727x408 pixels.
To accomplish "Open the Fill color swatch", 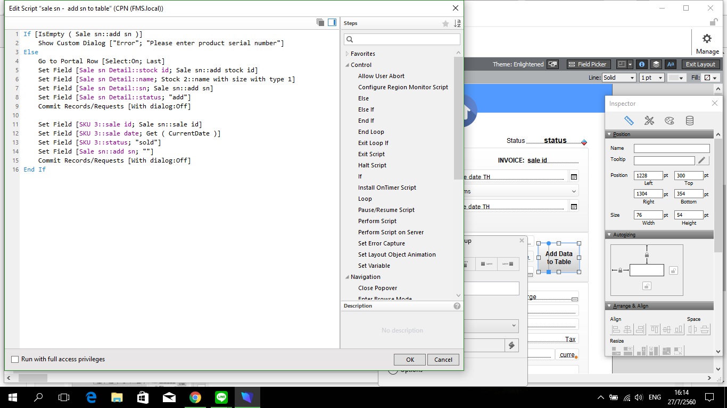I will pos(711,78).
